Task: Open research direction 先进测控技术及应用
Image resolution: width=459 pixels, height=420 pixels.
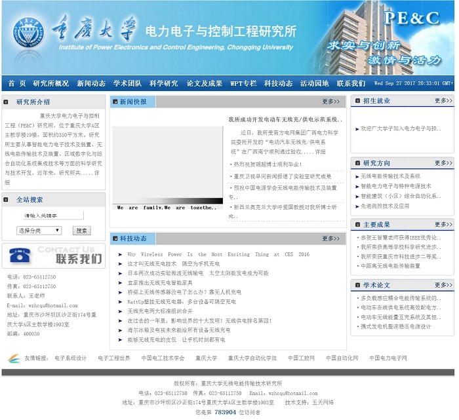Action: click(385, 206)
